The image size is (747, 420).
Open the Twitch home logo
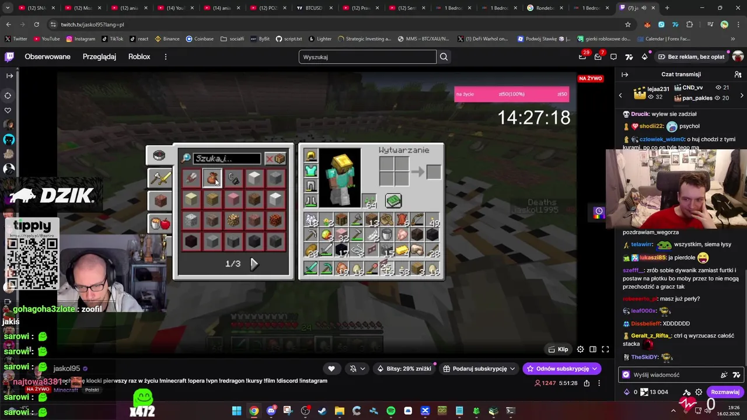9,57
